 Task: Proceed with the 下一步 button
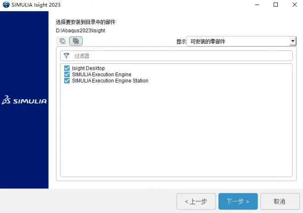tap(238, 202)
